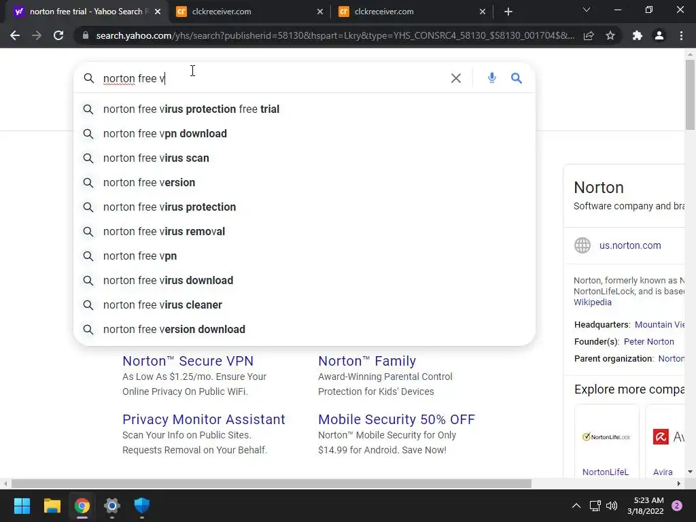Viewport: 696px width, 522px height.
Task: Start voice search with microphone icon
Action: 492,77
